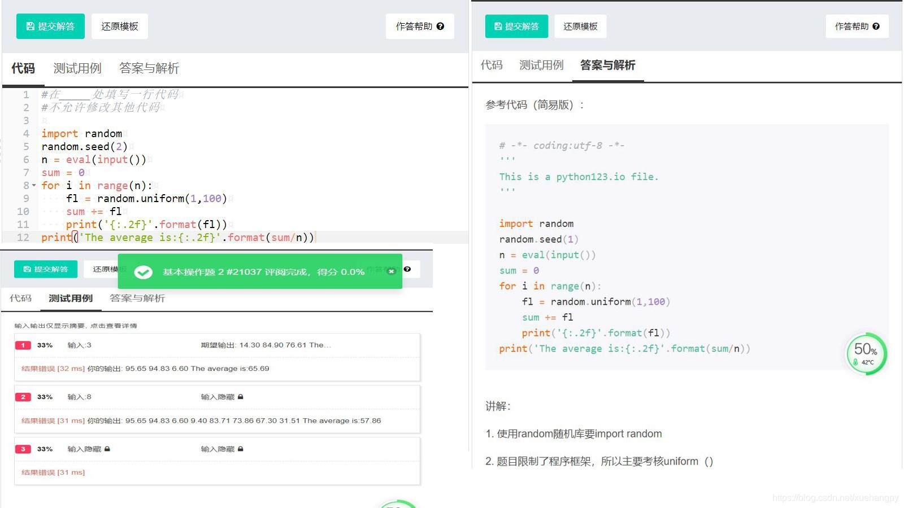Open test case 2 red badge
This screenshot has width=904, height=508.
[x=23, y=397]
